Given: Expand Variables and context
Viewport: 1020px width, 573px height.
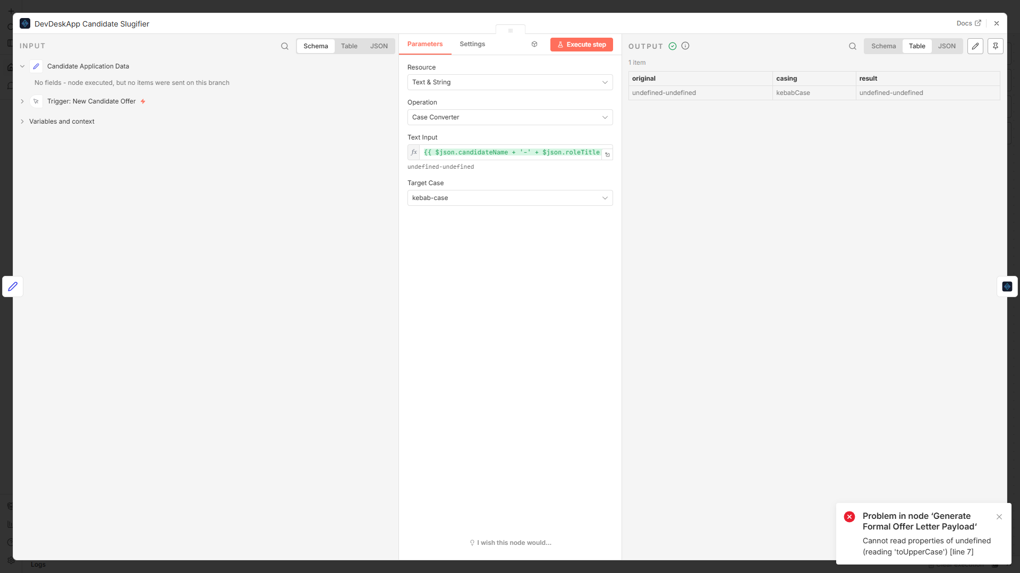Looking at the screenshot, I should (x=22, y=121).
